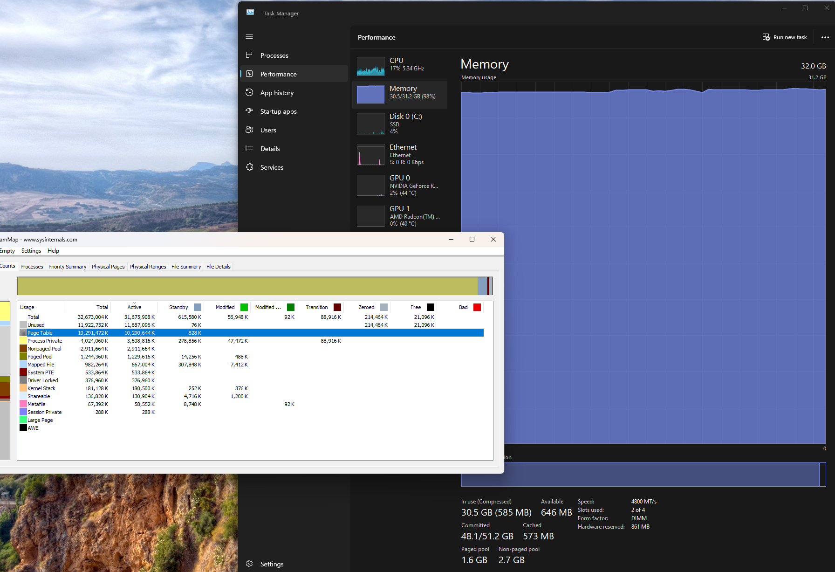
Task: Click the Task Manager app icon in the title bar
Action: pyautogui.click(x=250, y=13)
